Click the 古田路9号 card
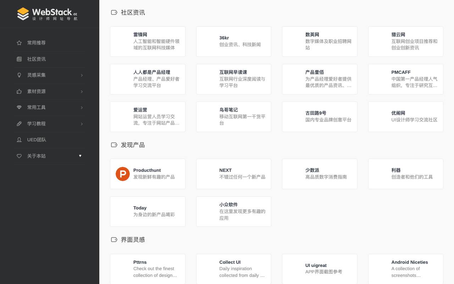 [320, 117]
